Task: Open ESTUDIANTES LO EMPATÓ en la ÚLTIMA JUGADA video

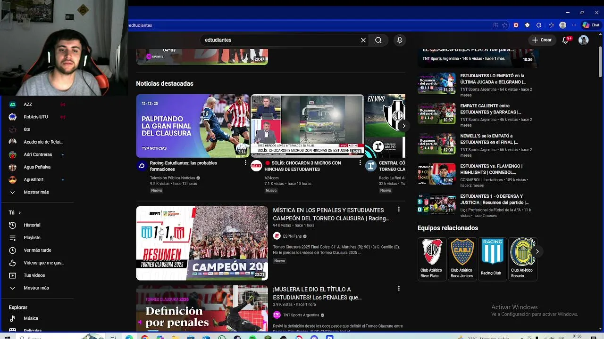Action: pos(493,79)
